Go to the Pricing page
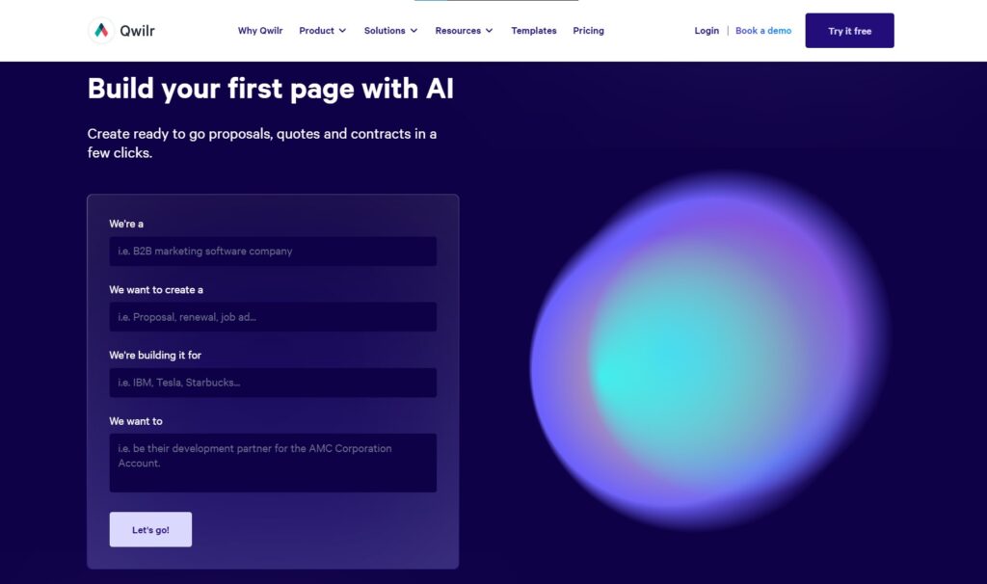This screenshot has width=987, height=584. 588,30
